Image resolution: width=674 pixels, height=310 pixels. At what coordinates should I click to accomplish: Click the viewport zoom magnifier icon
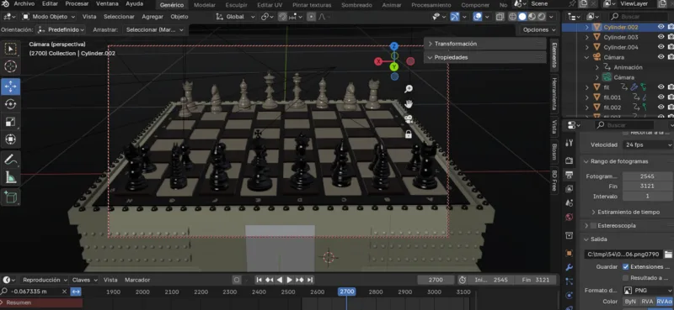click(x=409, y=89)
